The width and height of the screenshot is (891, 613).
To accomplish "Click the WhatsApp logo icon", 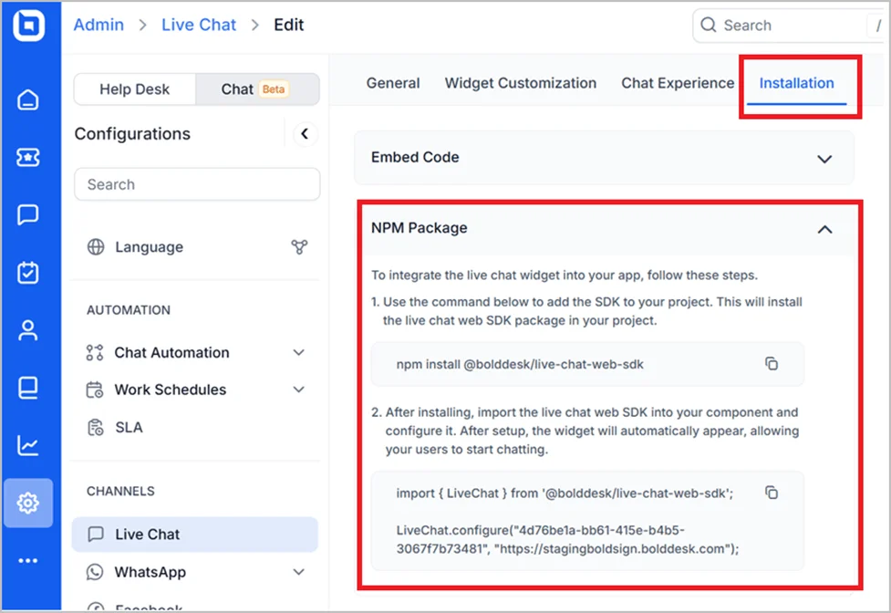I will click(x=95, y=572).
